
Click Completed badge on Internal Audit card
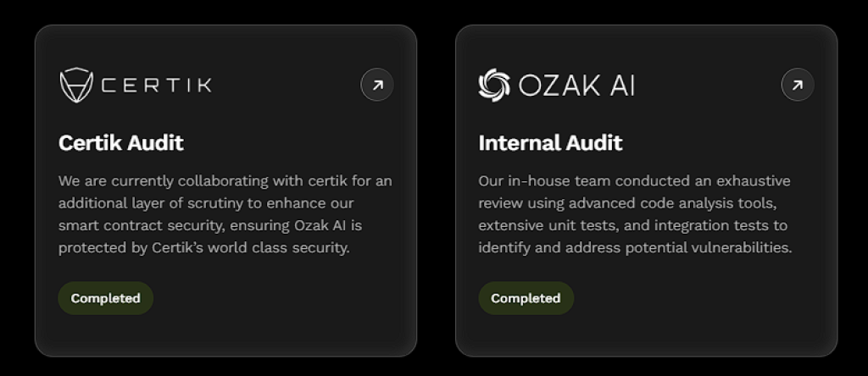[526, 298]
